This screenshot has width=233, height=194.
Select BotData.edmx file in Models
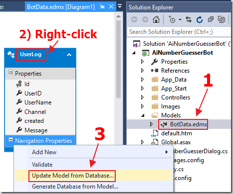189,124
